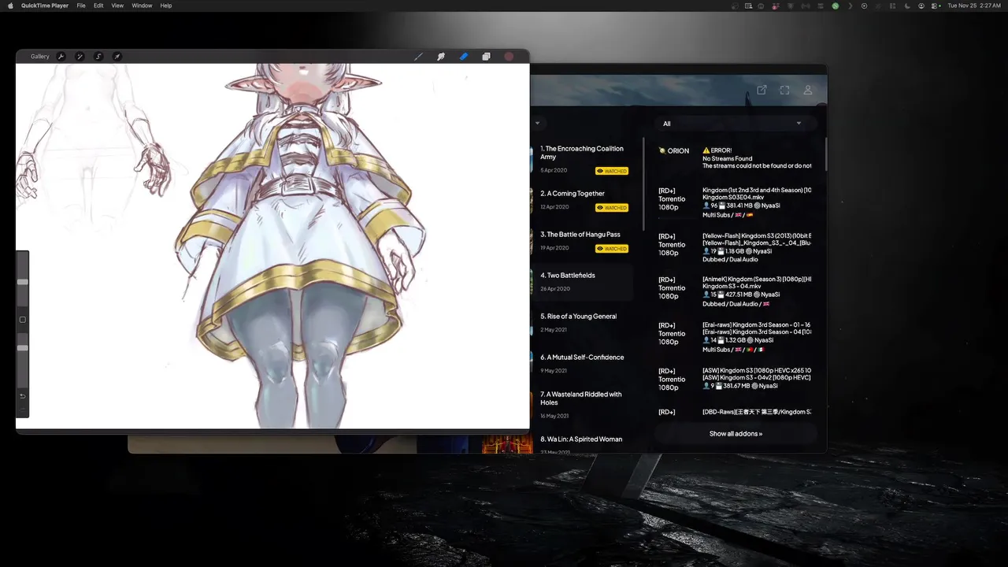Select the Brush paint tool

click(x=418, y=57)
